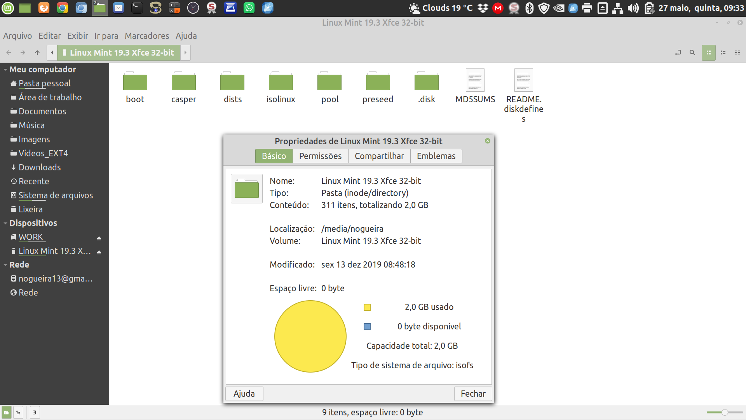Screen dimensions: 746x420
Task: Open the volume control in tray
Action: coord(633,8)
